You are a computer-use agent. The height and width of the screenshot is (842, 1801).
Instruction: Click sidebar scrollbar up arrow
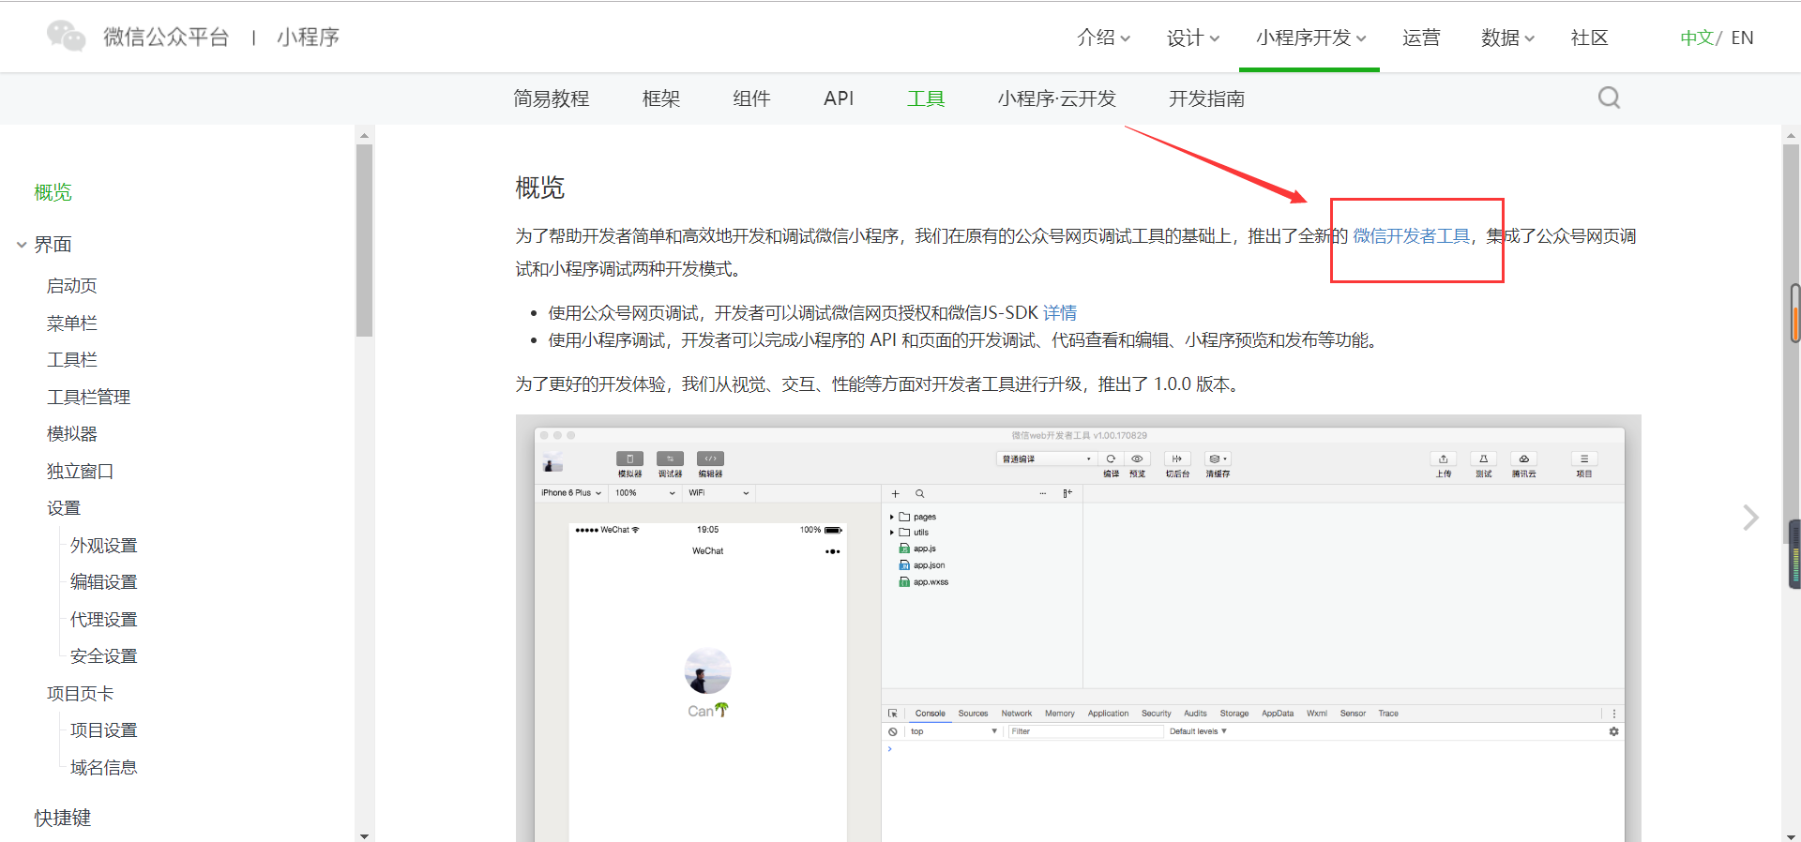[x=364, y=136]
